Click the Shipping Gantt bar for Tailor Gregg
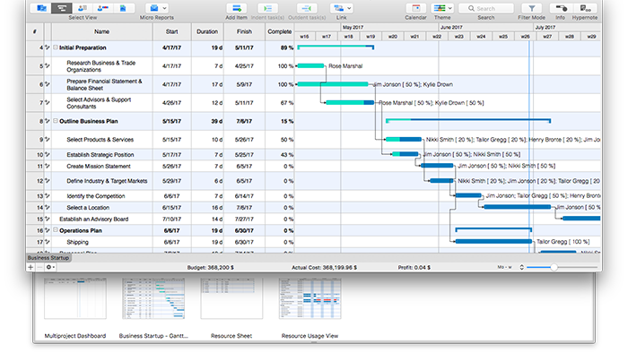The height and width of the screenshot is (353, 628). (x=493, y=242)
